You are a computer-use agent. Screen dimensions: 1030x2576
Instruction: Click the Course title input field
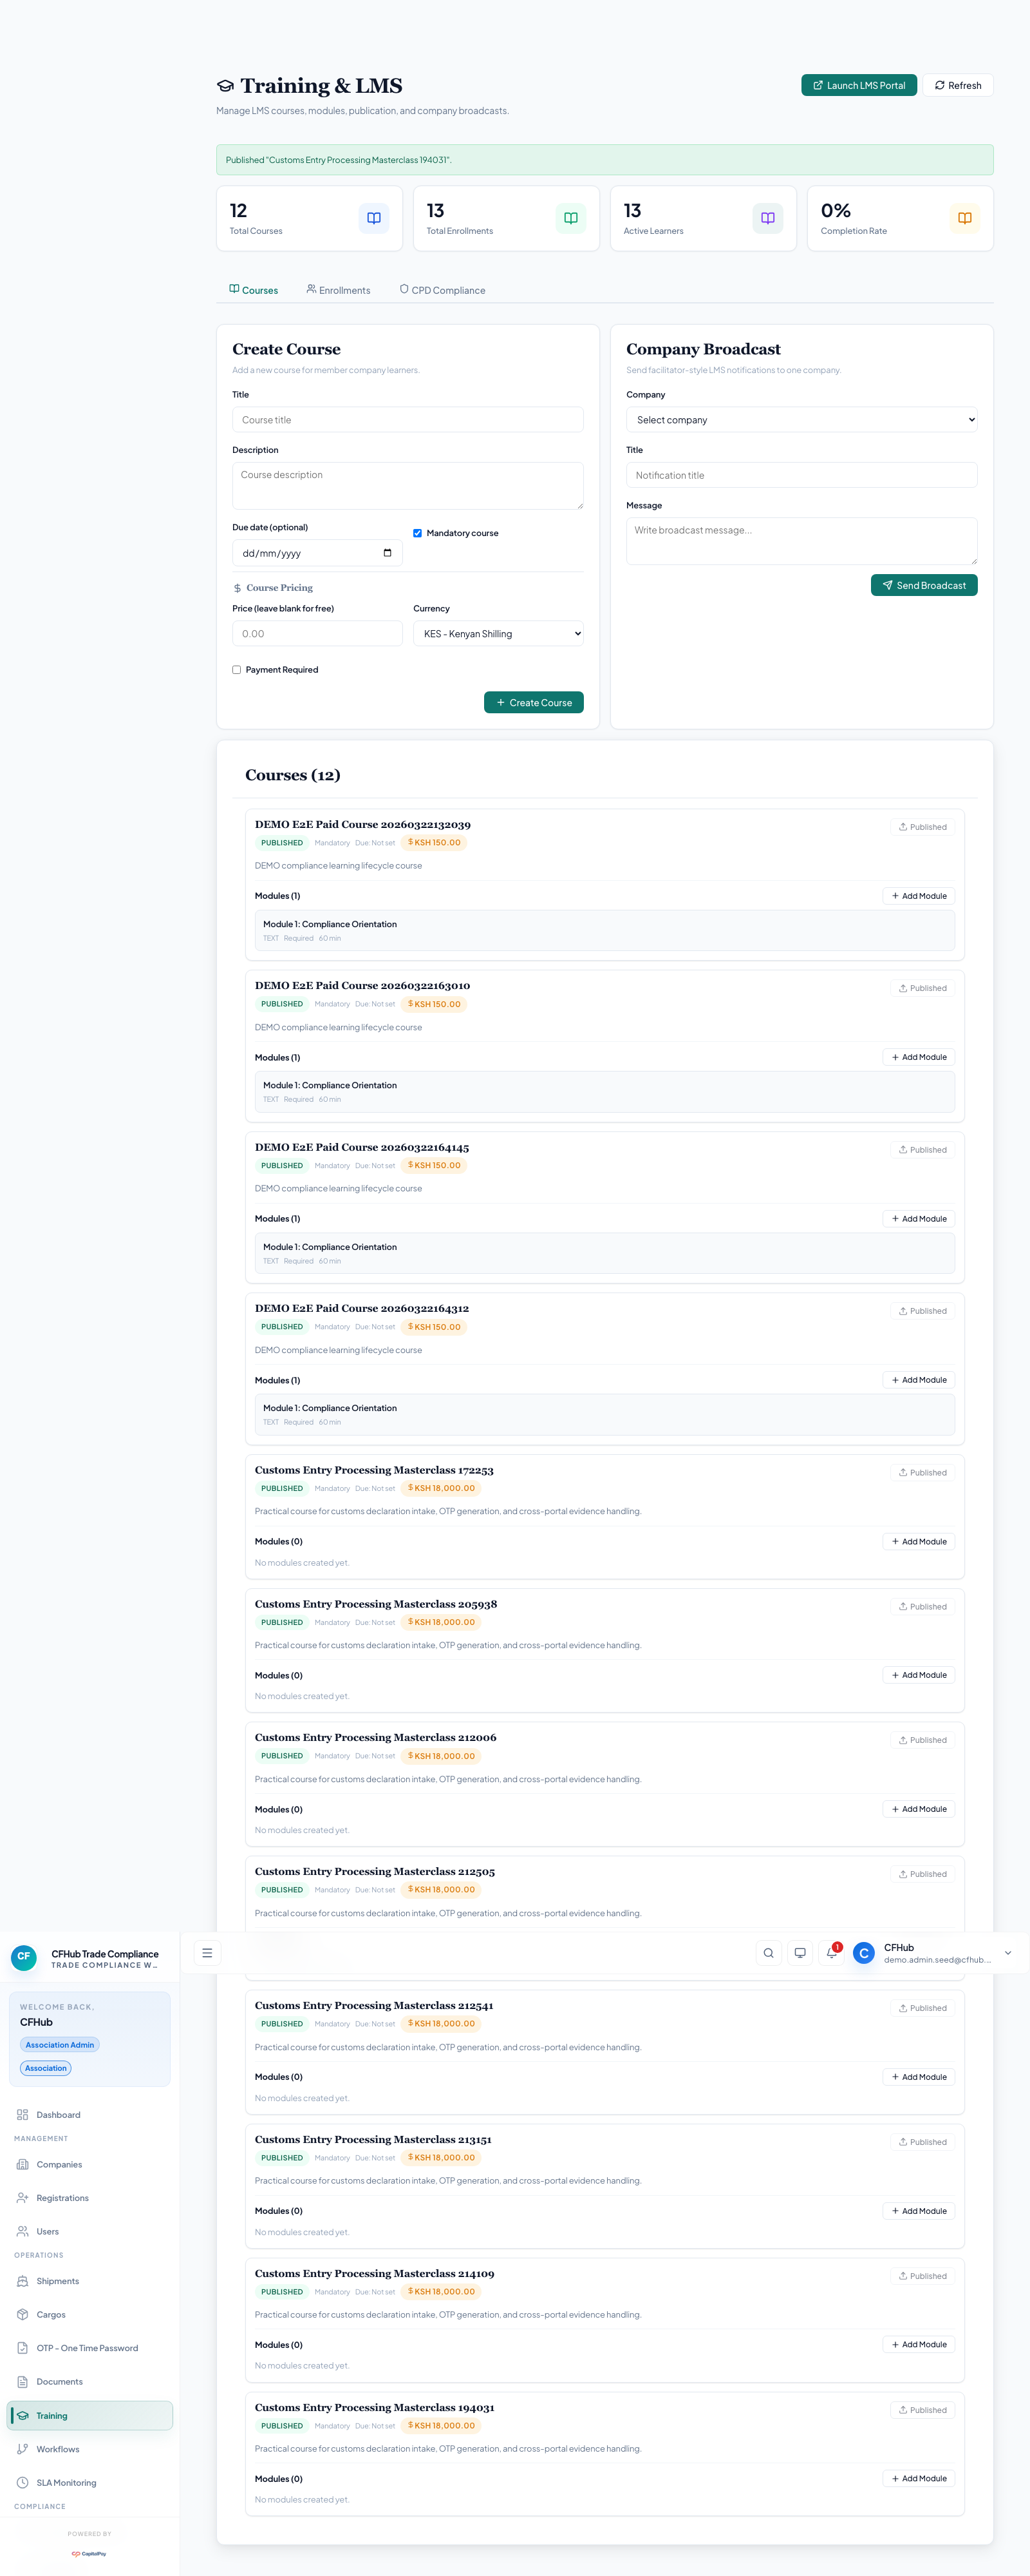(x=407, y=420)
